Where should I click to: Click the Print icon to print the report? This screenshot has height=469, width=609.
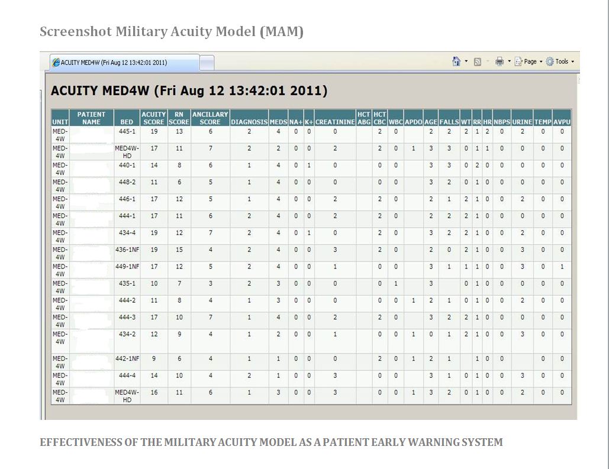pyautogui.click(x=499, y=62)
